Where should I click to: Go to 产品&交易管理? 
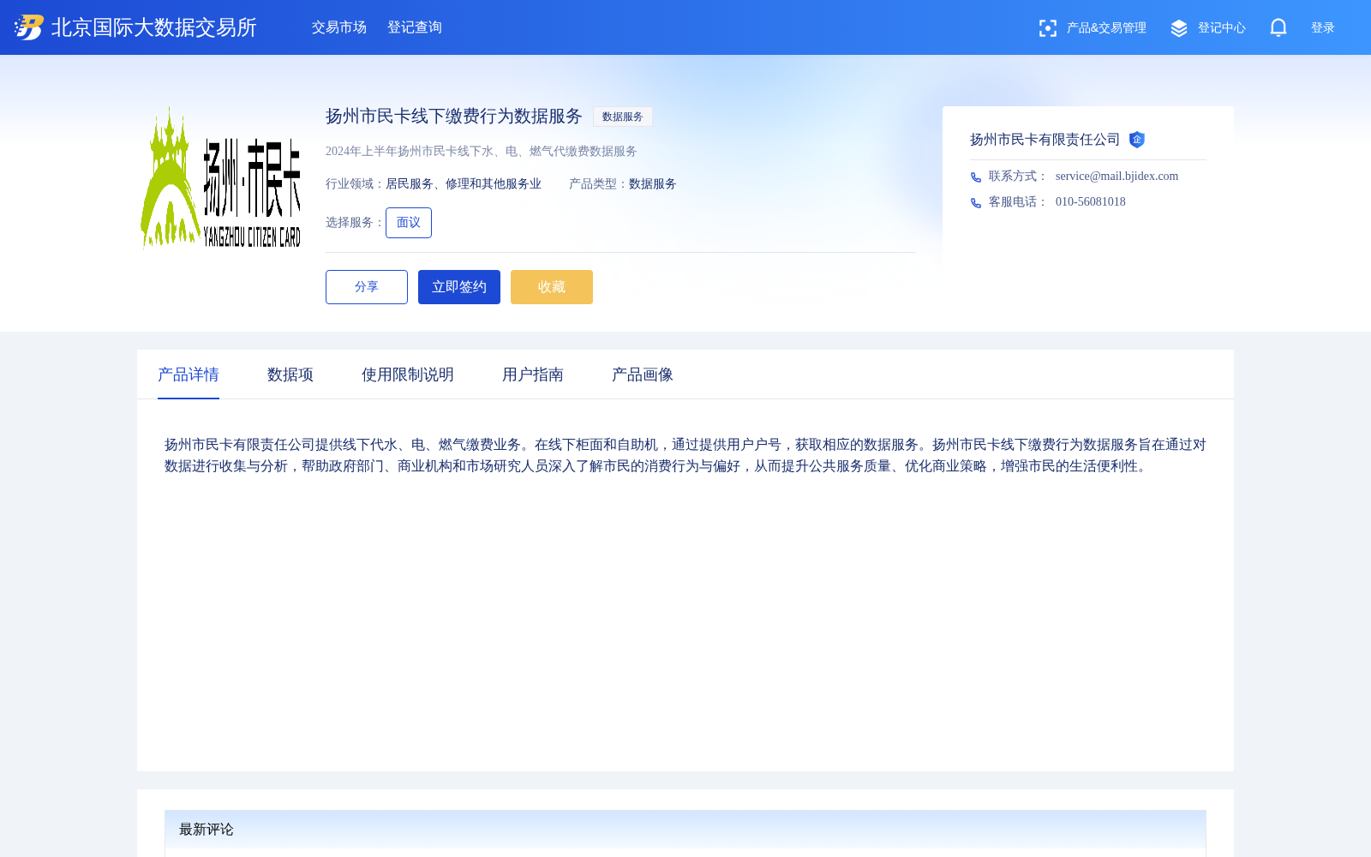point(1106,28)
